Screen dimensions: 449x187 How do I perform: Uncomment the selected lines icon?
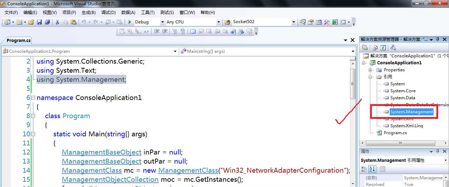tap(183, 31)
